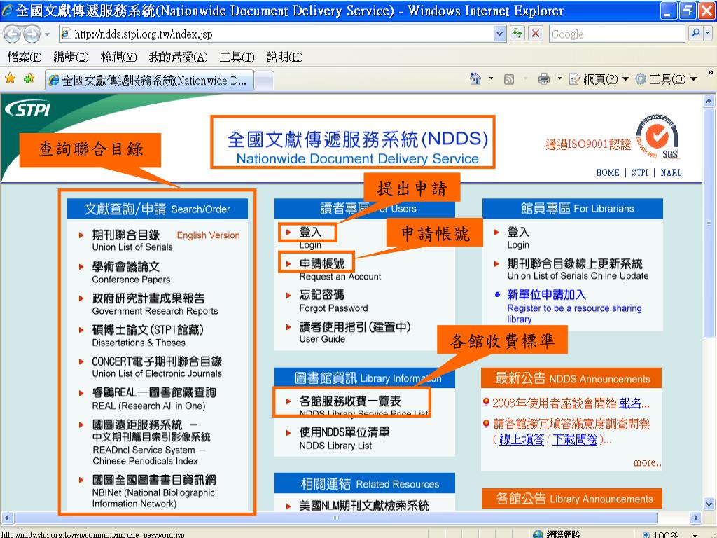Expand the Print options dropdown arrow
The image size is (717, 538).
coord(559,78)
